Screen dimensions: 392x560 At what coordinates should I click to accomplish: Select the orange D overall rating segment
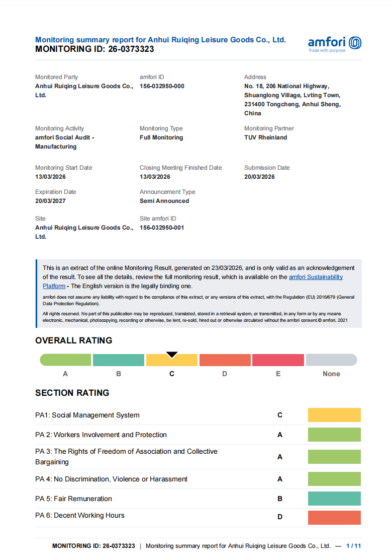click(225, 360)
